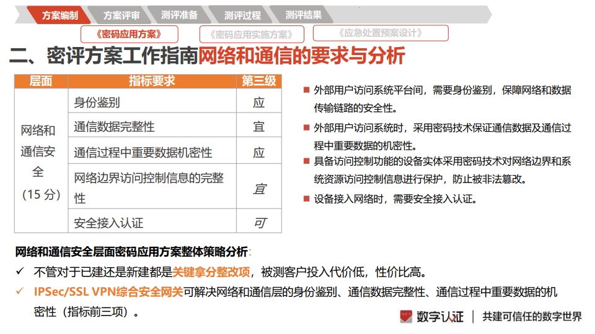Click the orange text IPSec/SSL VPN综合安全网关
The image size is (595, 334).
pyautogui.click(x=108, y=292)
